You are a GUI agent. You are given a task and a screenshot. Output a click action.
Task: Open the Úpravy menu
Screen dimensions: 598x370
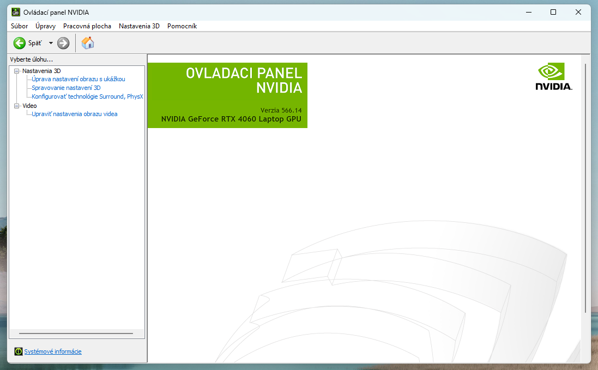(45, 26)
